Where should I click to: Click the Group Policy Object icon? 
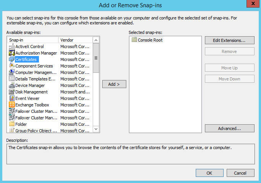point(12,130)
